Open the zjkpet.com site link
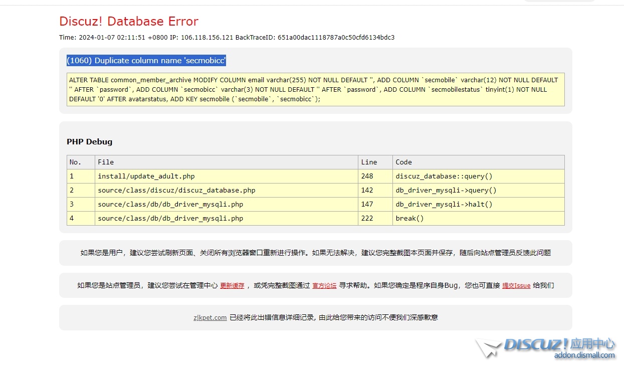Screen dimensions: 624x368 [x=210, y=317]
